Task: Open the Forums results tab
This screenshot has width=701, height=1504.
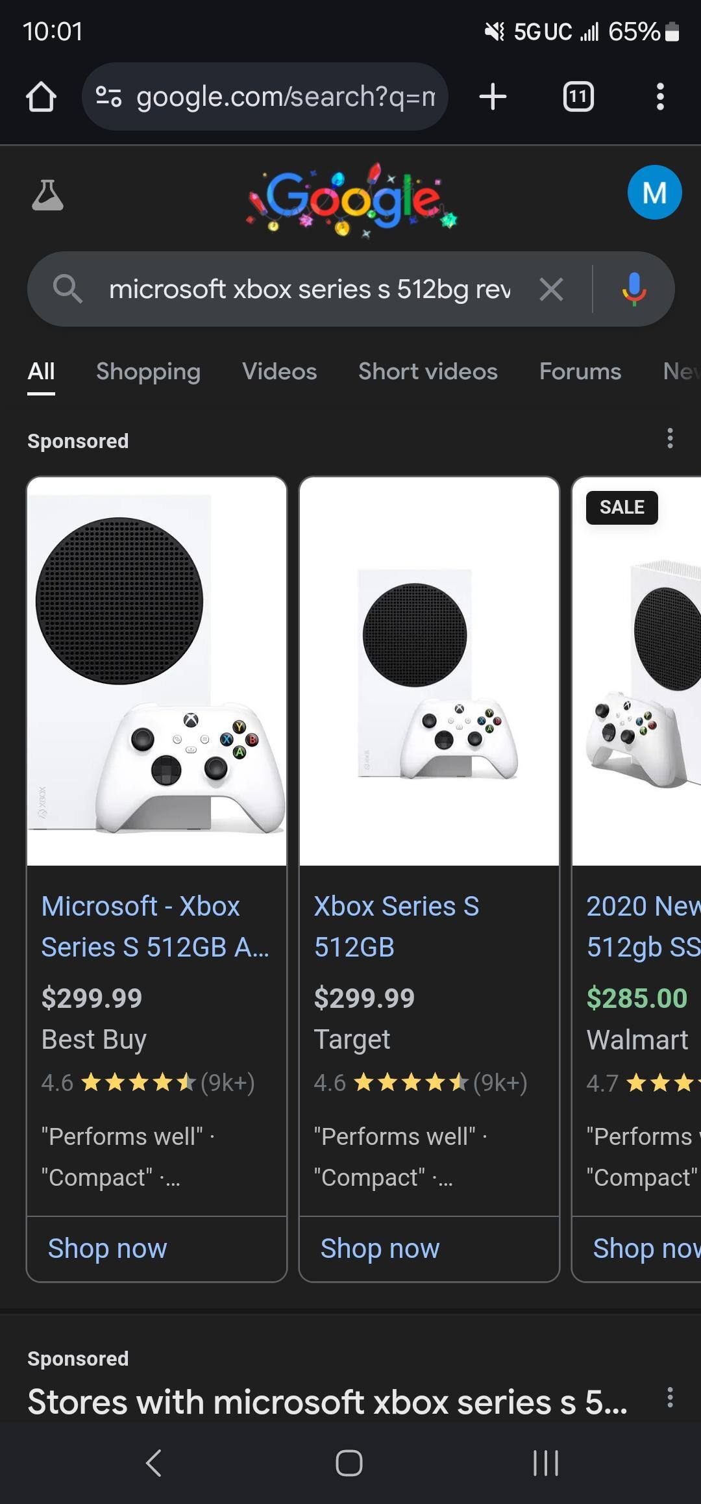Action: pos(580,371)
